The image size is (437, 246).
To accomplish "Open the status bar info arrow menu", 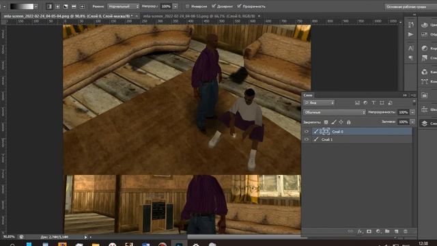I will tap(85, 237).
